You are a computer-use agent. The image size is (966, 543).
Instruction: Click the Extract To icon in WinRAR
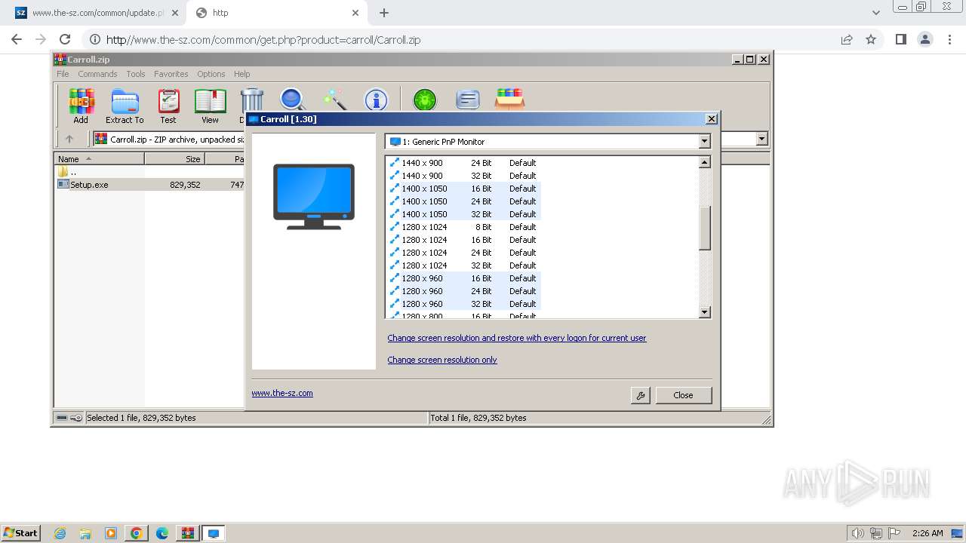(125, 106)
